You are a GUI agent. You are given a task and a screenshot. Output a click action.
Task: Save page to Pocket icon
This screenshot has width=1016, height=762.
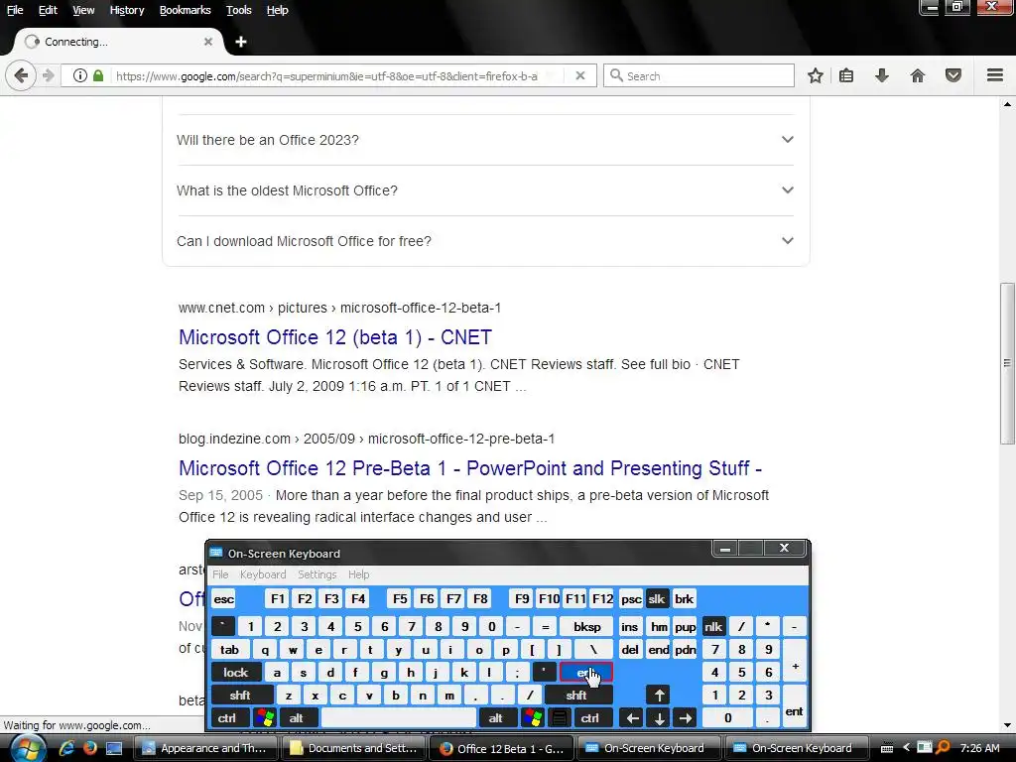coord(953,75)
